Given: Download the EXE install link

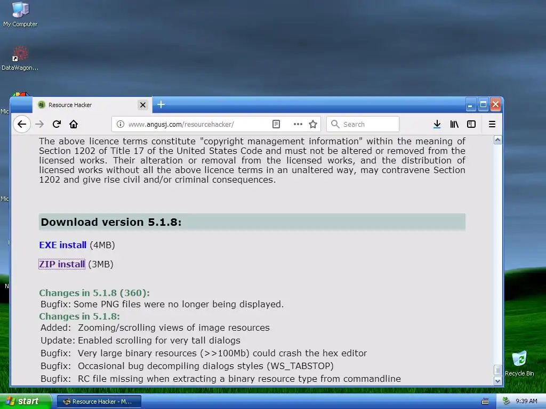Looking at the screenshot, I should point(63,245).
